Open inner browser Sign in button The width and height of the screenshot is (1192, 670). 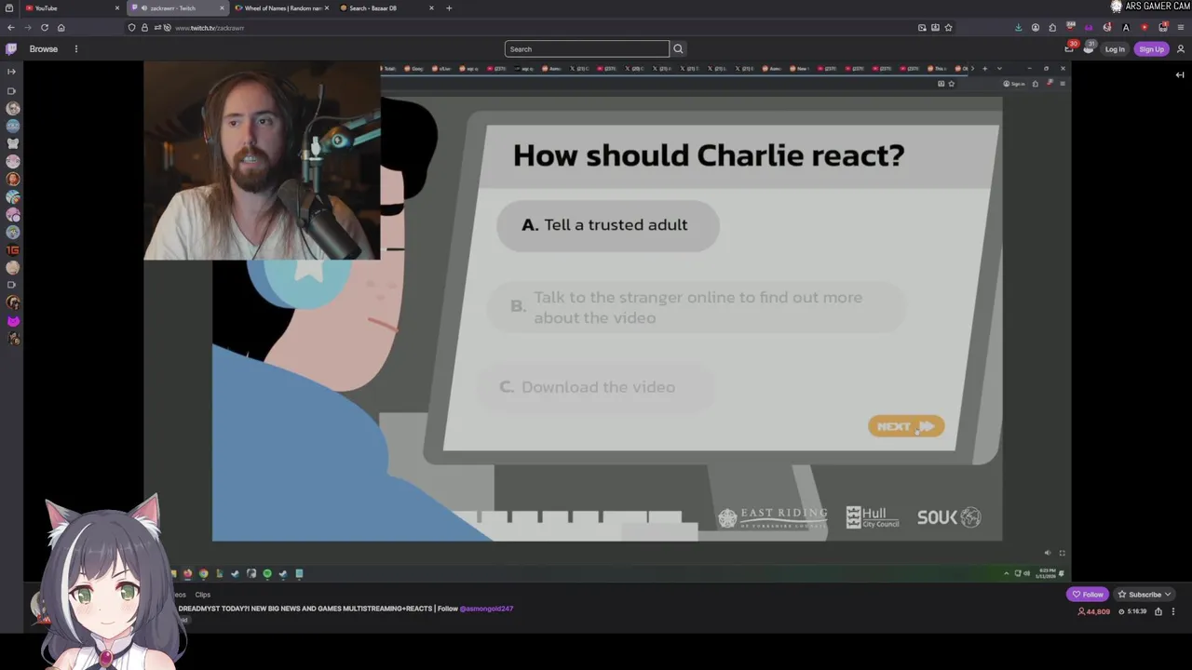1014,84
